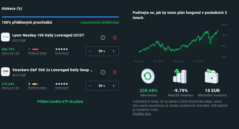Decrease Lyxor allocation with minus button
The image size is (239, 129).
(90, 51)
